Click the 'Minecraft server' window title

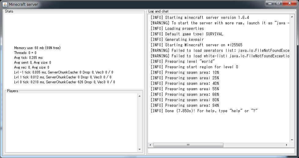pos(23,4)
